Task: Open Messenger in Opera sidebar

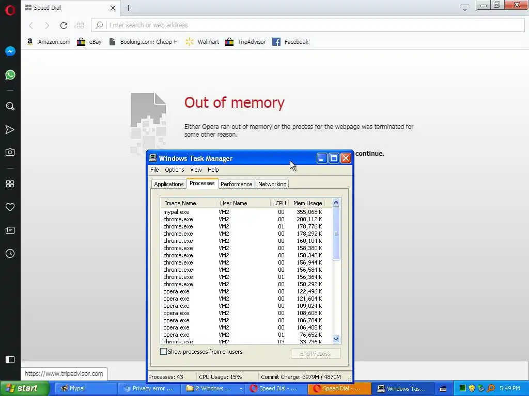Action: click(10, 52)
